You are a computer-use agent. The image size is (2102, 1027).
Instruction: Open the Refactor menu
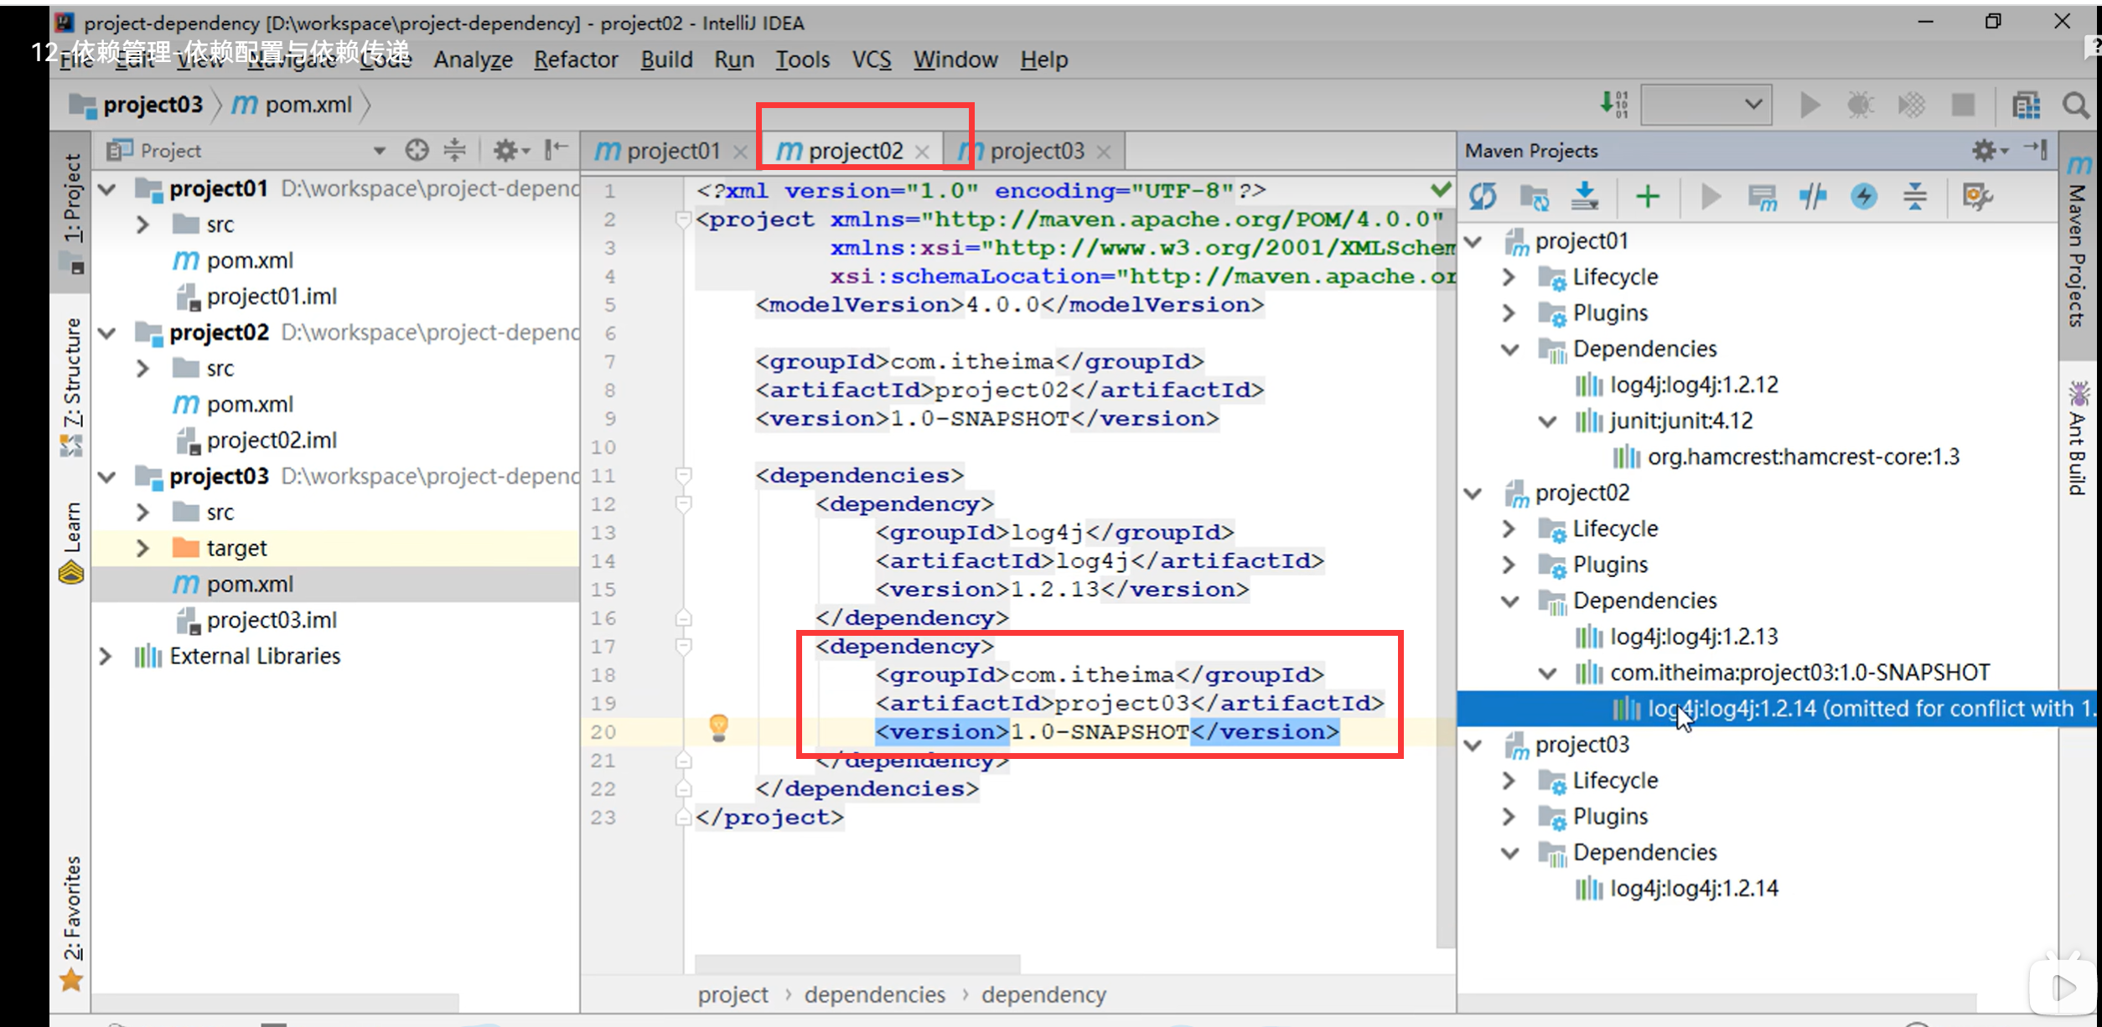pyautogui.click(x=575, y=59)
